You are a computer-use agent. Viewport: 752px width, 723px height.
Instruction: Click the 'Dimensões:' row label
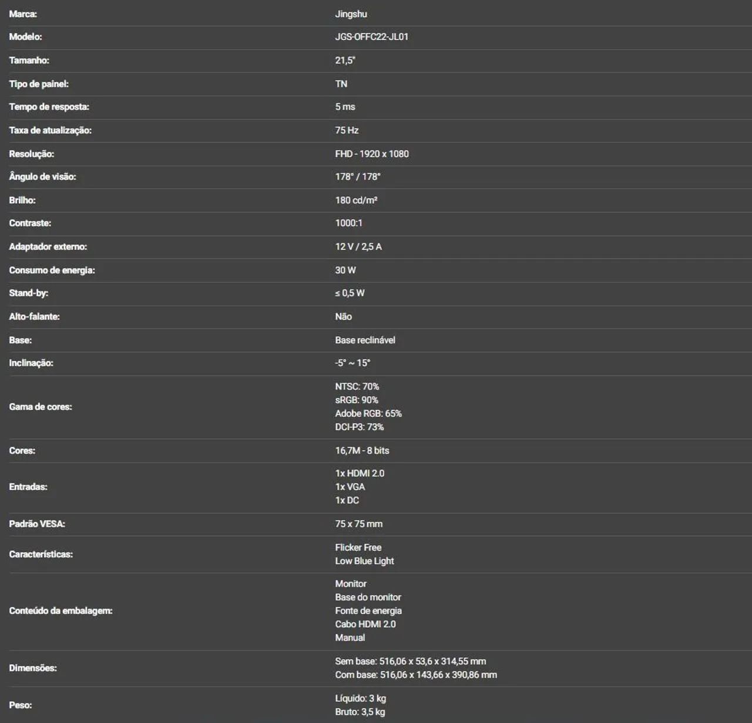pos(33,668)
